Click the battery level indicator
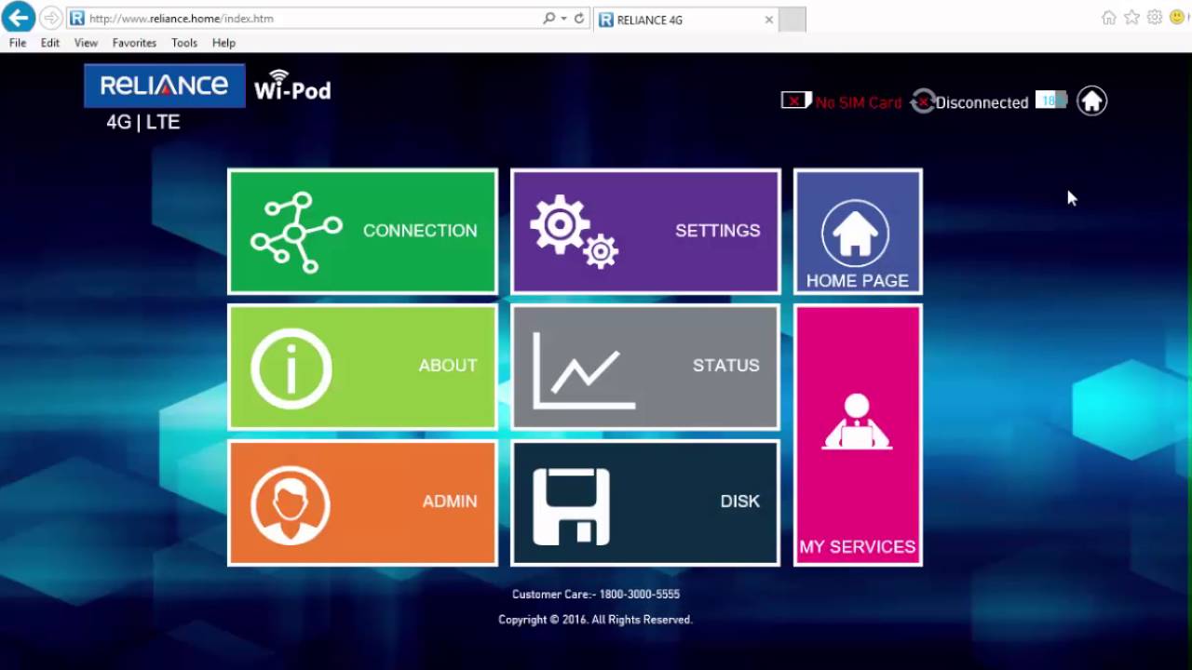The height and width of the screenshot is (670, 1192). pyautogui.click(x=1050, y=100)
